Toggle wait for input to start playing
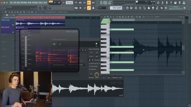The height and width of the screenshot is (107, 191). pyautogui.click(x=80, y=3)
